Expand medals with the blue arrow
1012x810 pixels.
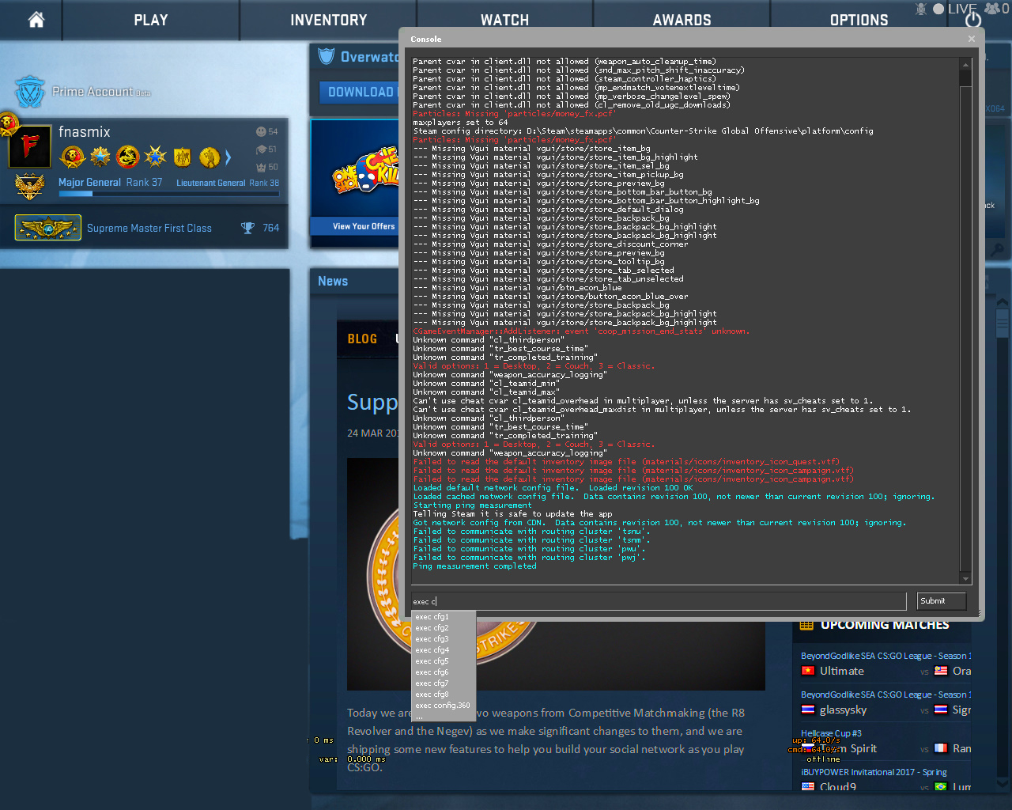[228, 157]
